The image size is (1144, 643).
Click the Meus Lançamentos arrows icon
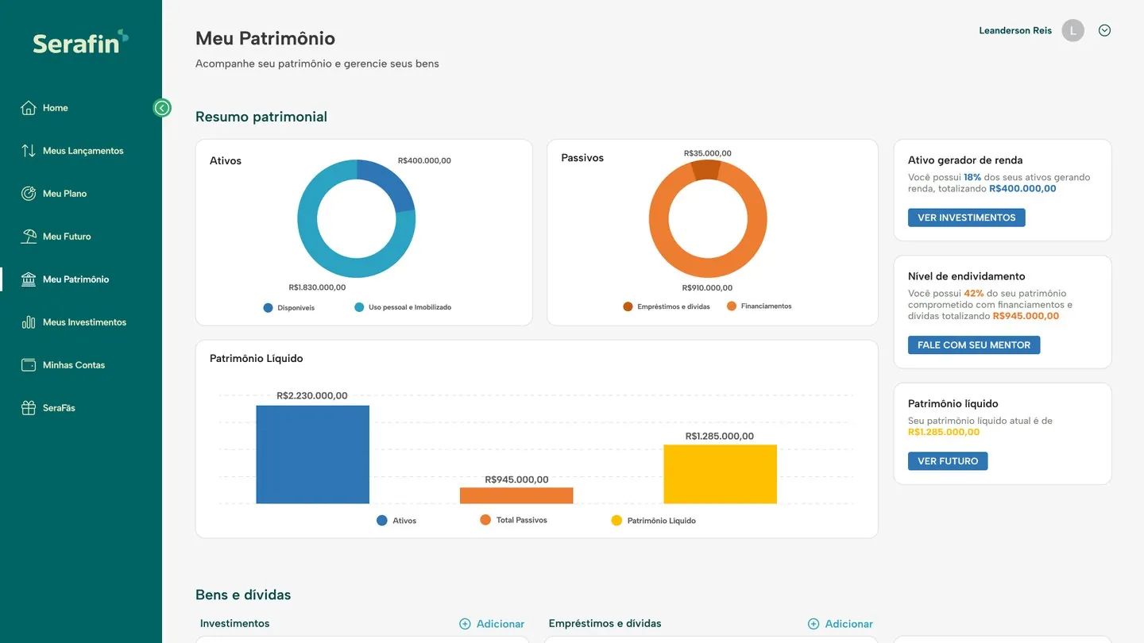(x=29, y=151)
